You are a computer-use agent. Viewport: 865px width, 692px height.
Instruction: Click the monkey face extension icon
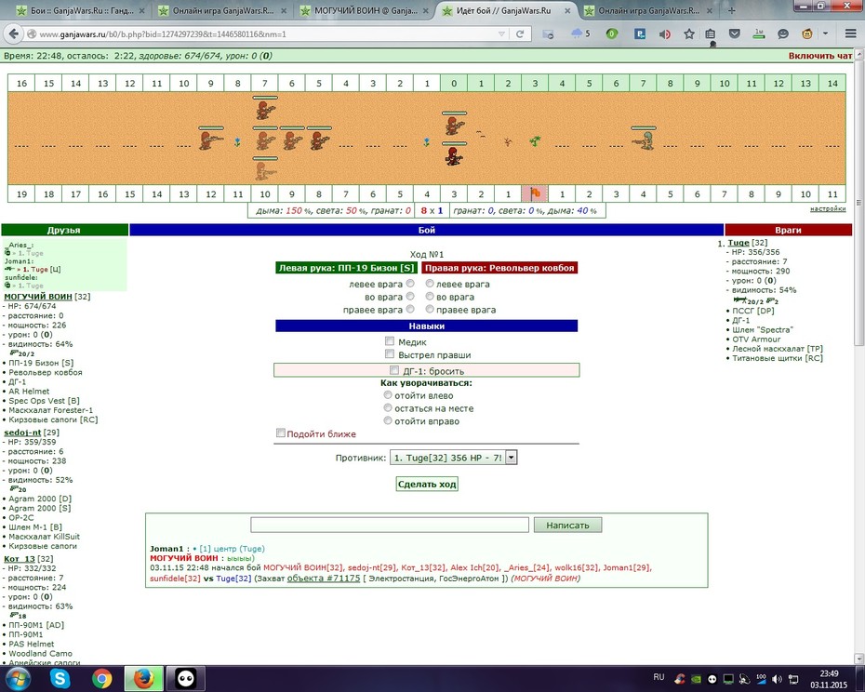tap(807, 34)
